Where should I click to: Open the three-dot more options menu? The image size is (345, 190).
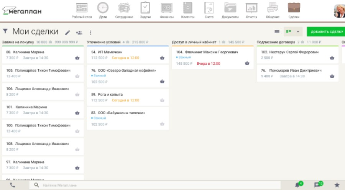coord(90,33)
